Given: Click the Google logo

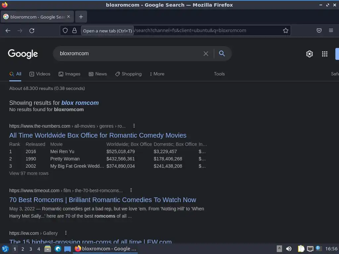Looking at the screenshot, I should [x=23, y=54].
